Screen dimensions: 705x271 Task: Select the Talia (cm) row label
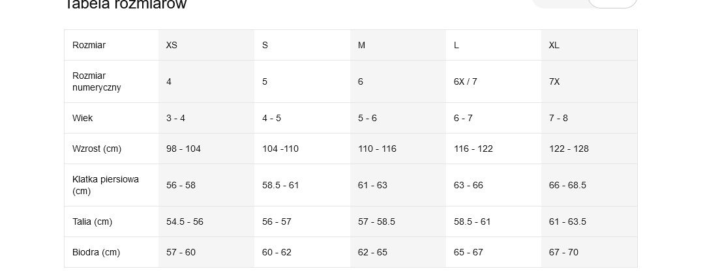point(92,221)
